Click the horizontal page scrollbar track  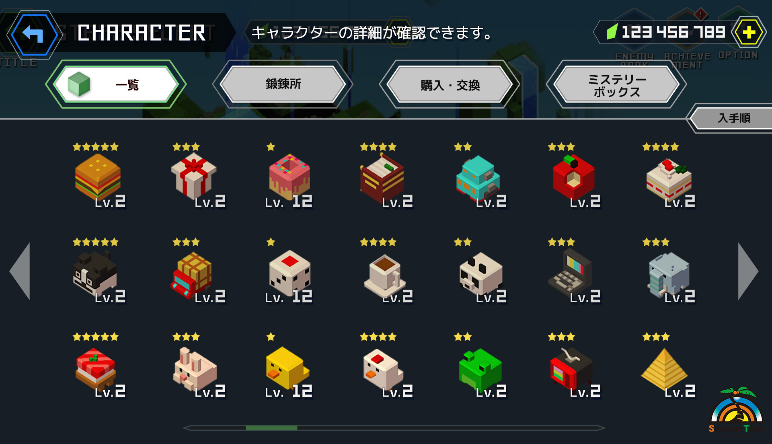(x=394, y=428)
